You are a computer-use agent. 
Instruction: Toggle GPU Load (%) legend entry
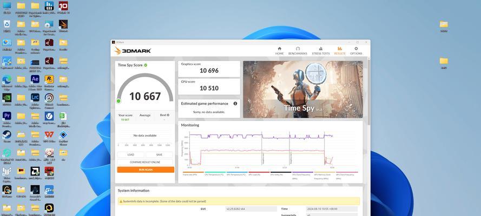(x=259, y=173)
